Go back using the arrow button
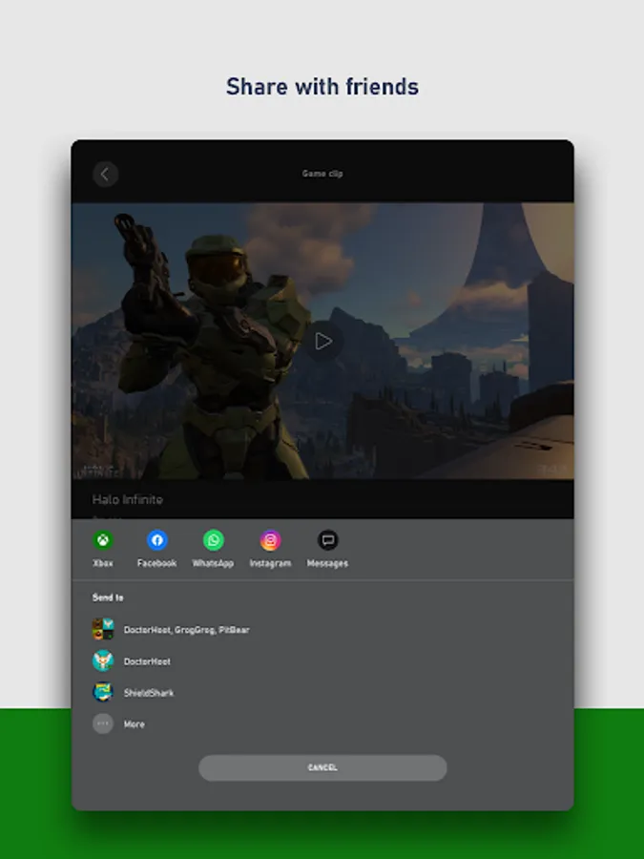644x859 pixels. pyautogui.click(x=105, y=175)
